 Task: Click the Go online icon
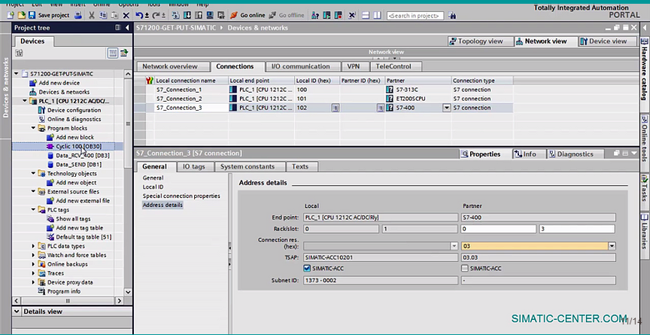click(x=233, y=15)
